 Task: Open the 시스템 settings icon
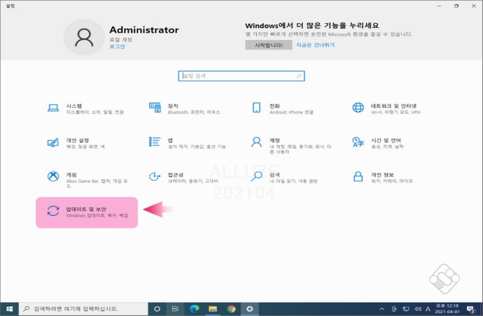tap(53, 108)
